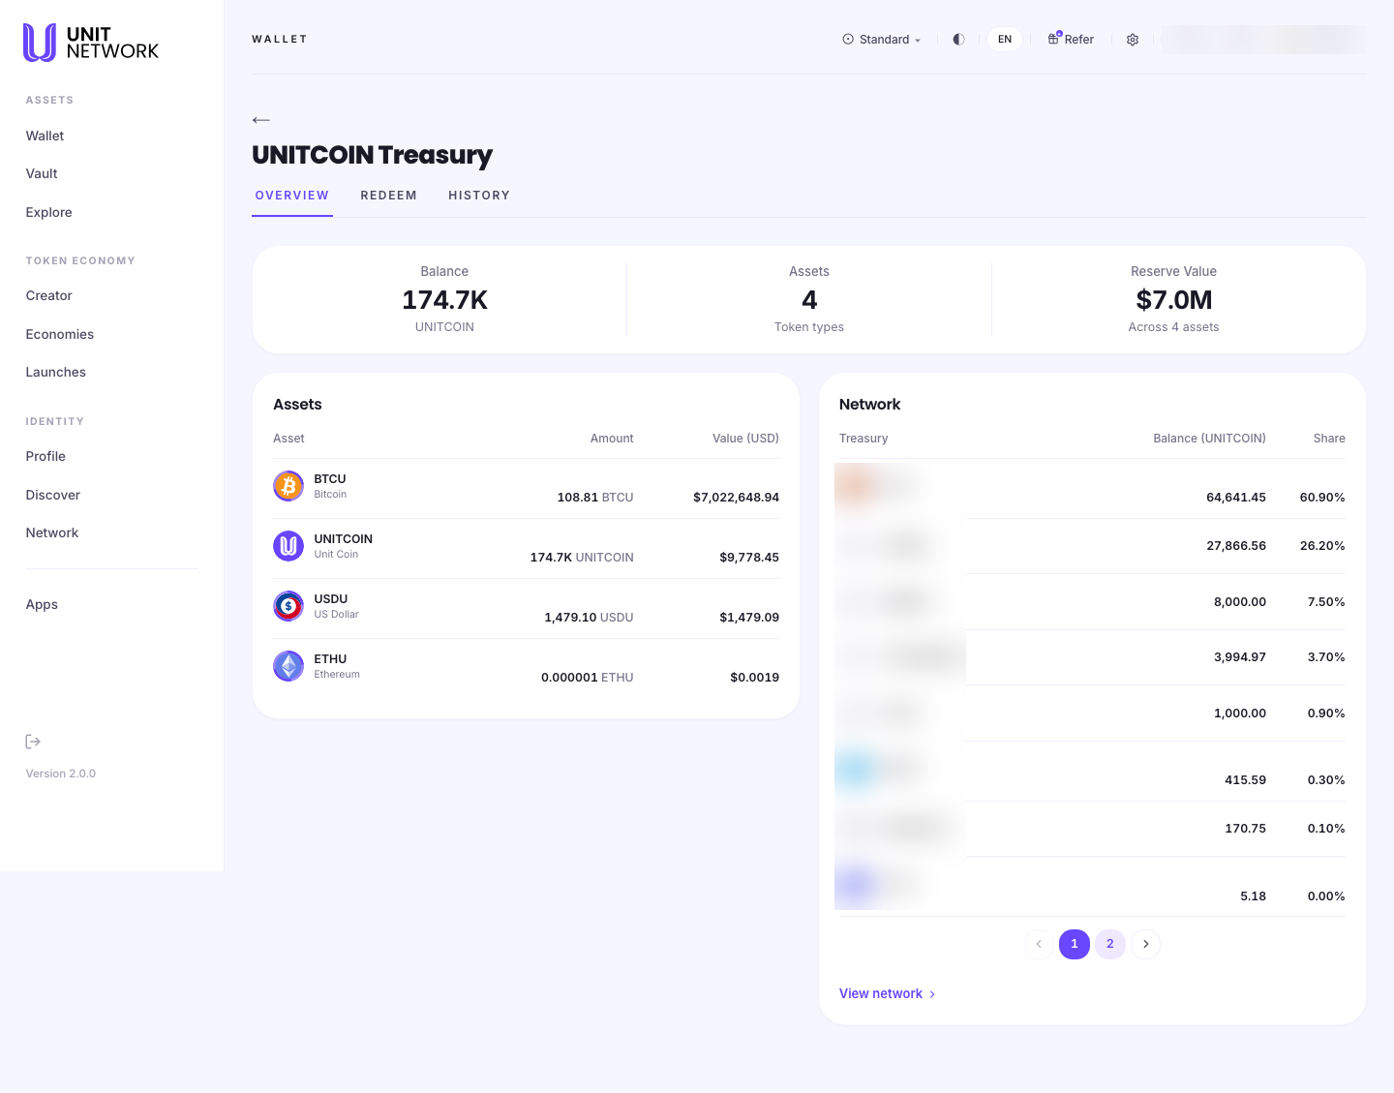The width and height of the screenshot is (1394, 1093).
Task: Click the 174.7K UNITCOIN amount in Assets
Action: [x=582, y=558]
